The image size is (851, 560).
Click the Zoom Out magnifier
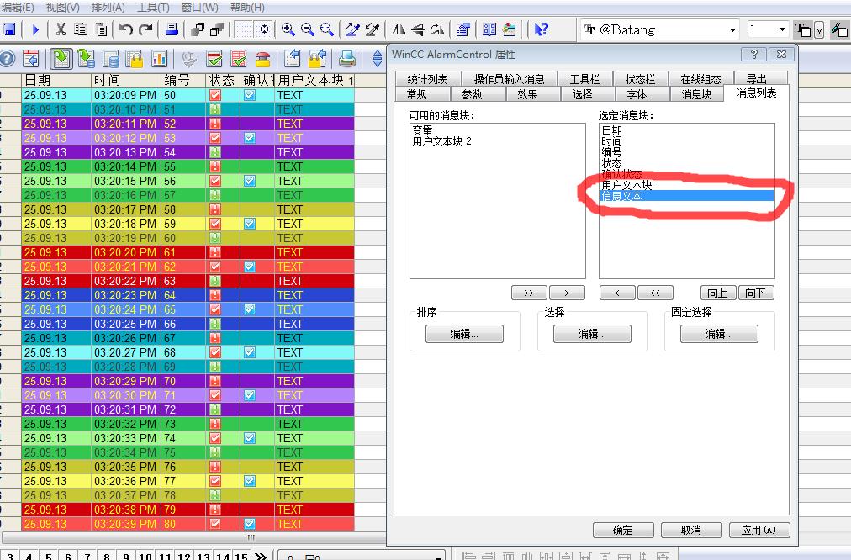[308, 29]
